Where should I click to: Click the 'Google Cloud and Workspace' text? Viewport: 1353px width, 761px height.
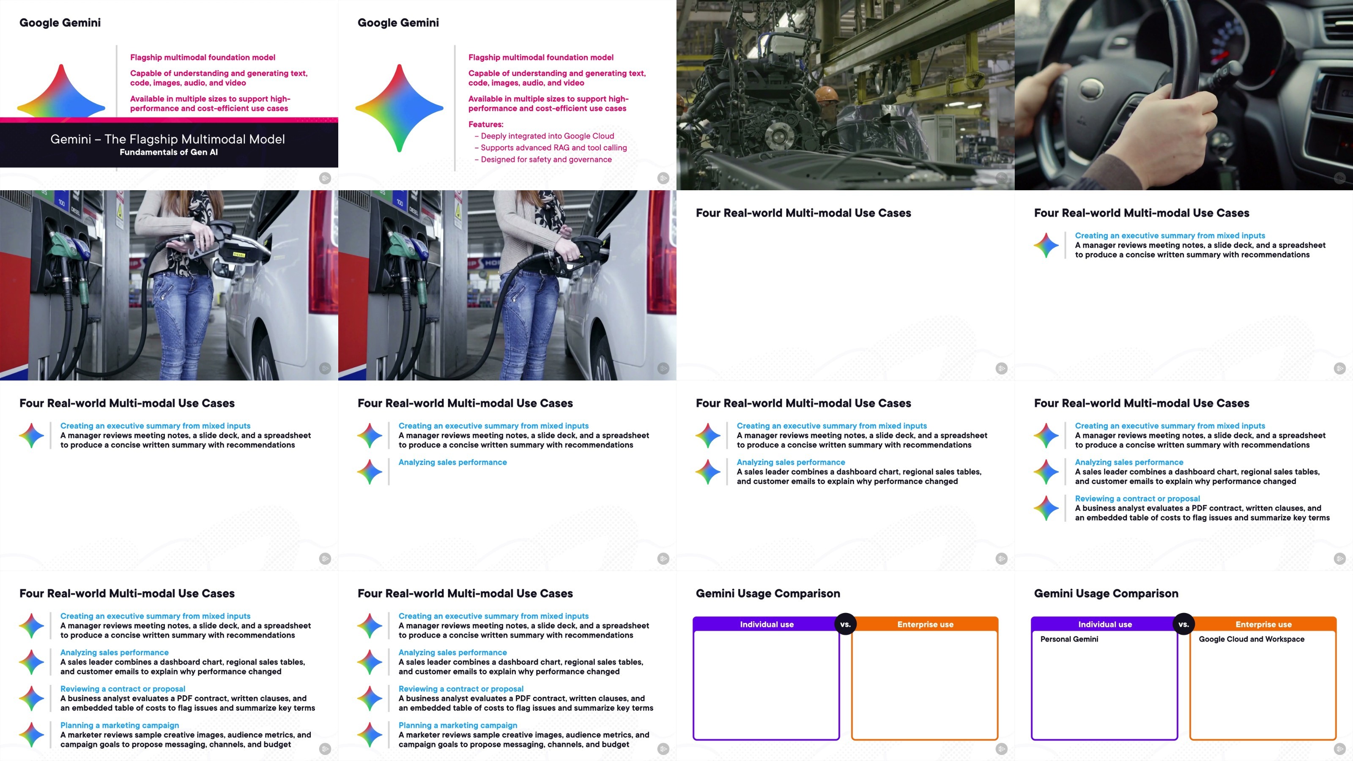(x=1252, y=639)
